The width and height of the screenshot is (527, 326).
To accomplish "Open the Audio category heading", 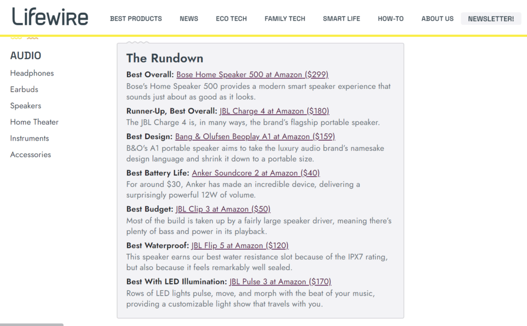I will click(x=26, y=55).
